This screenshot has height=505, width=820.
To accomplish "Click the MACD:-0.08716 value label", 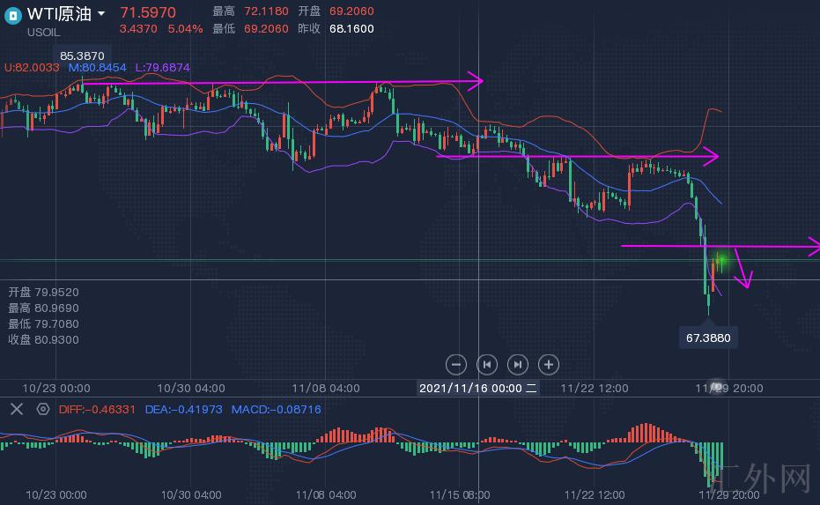I will pyautogui.click(x=276, y=410).
